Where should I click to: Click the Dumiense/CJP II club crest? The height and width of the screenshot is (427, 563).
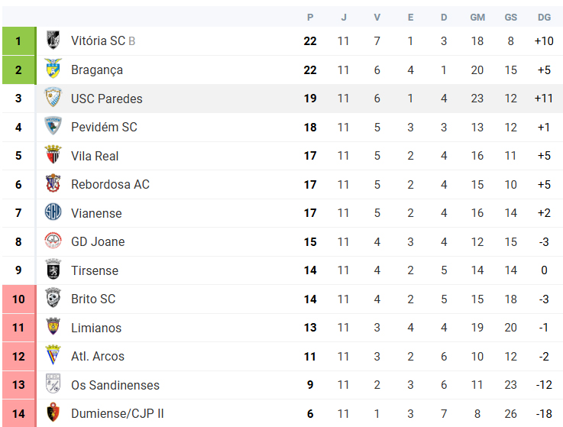53,412
